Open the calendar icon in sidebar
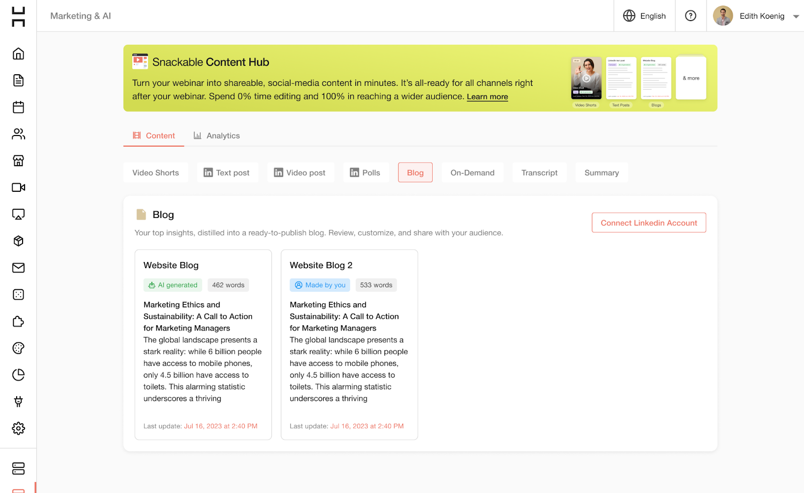 click(18, 107)
